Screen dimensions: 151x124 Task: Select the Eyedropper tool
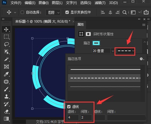click(6, 74)
